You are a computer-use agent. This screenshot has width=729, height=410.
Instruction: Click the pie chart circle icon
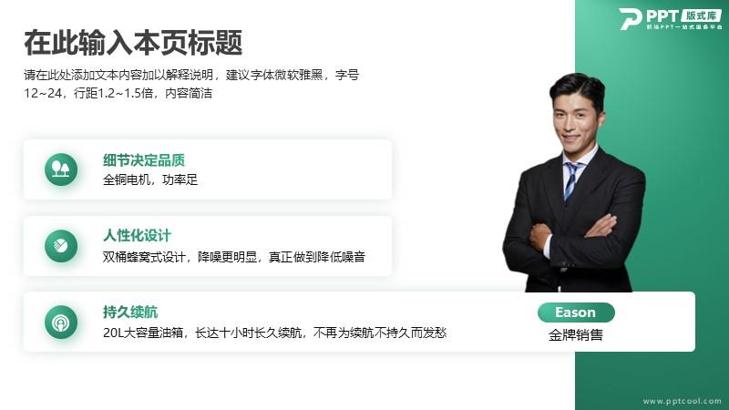[x=61, y=245]
